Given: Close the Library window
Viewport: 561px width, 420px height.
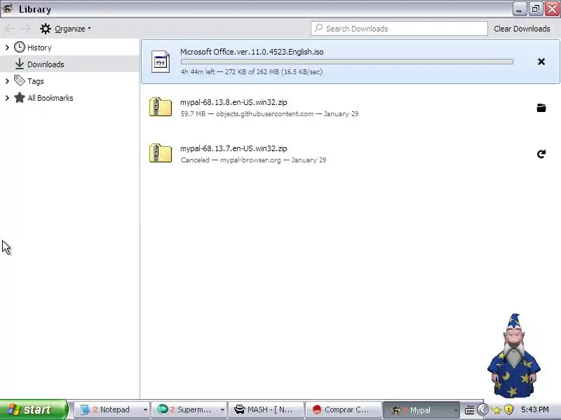Looking at the screenshot, I should pos(552,8).
